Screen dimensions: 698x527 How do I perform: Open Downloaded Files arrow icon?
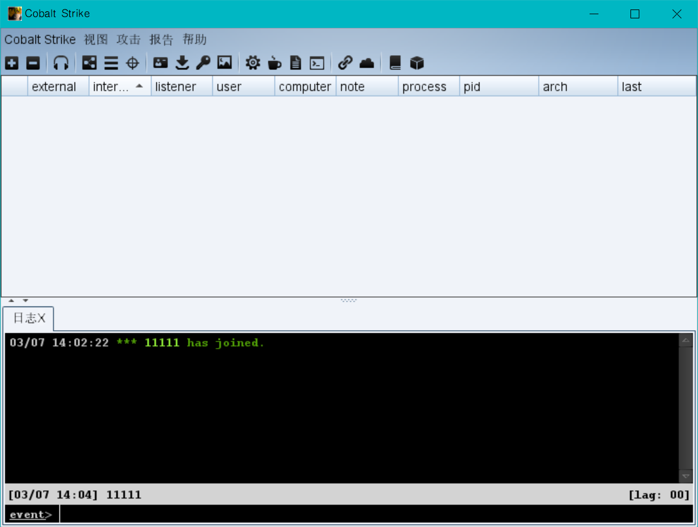tap(182, 63)
